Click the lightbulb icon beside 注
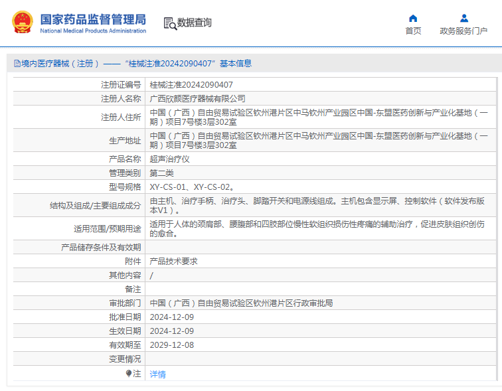 click(x=129, y=374)
